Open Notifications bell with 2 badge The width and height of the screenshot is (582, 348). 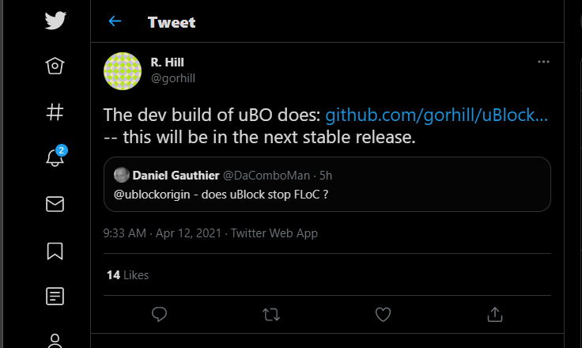pyautogui.click(x=55, y=157)
